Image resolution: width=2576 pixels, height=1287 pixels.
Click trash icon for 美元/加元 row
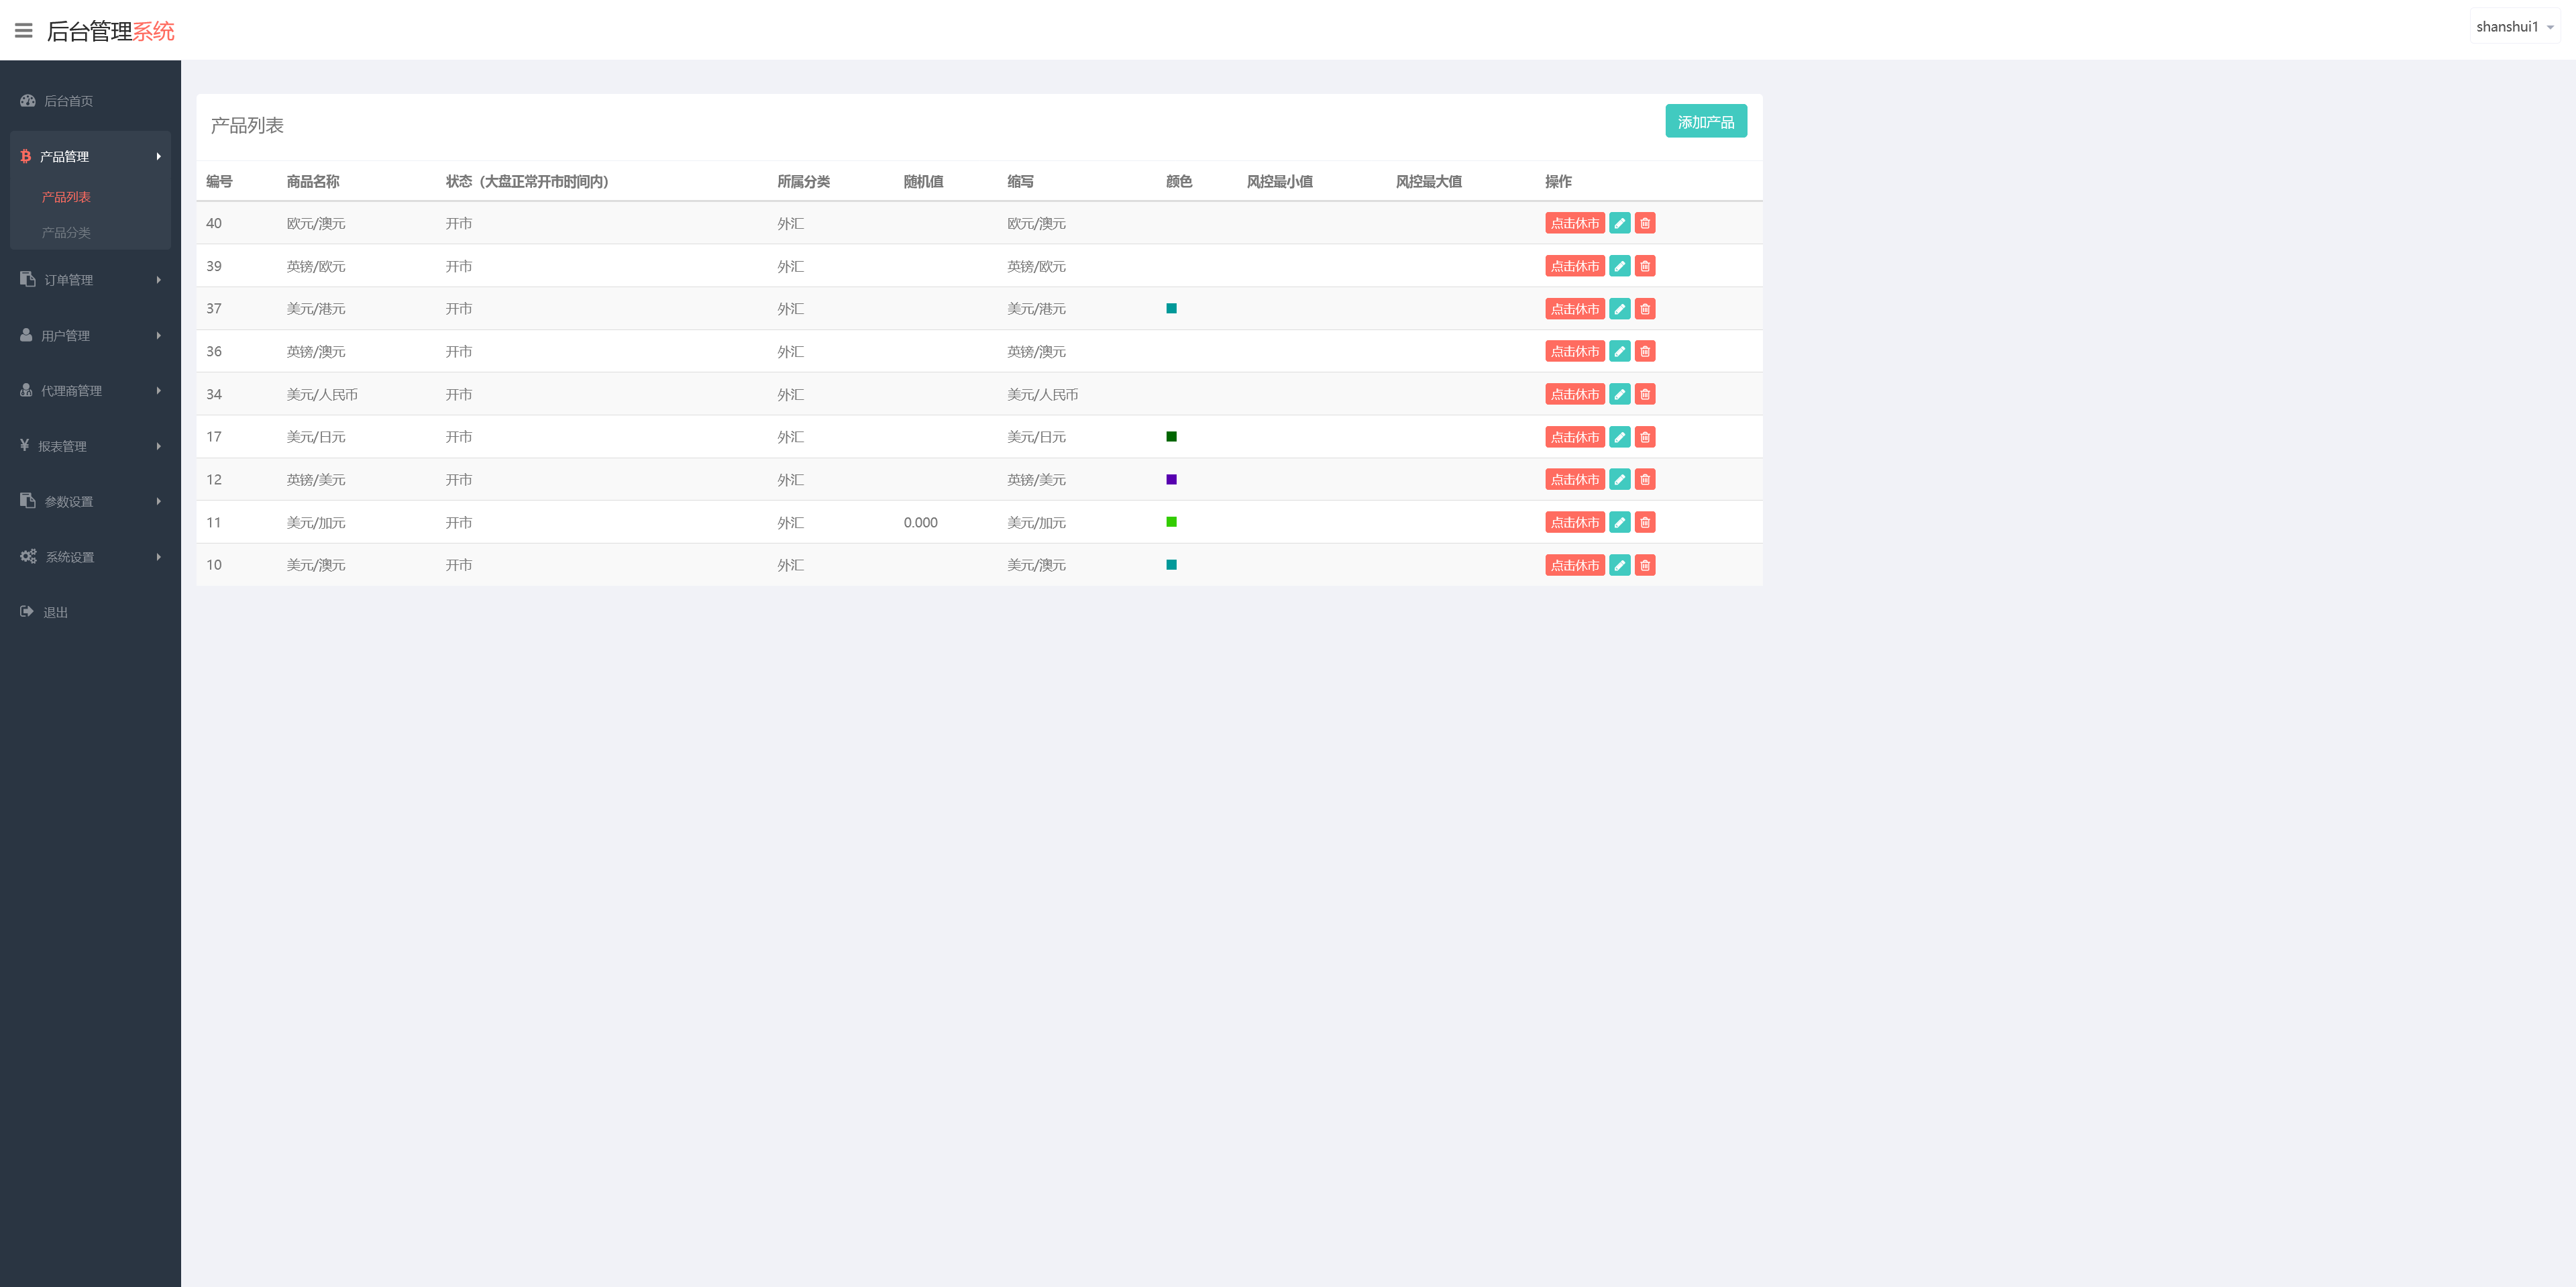(x=1644, y=522)
